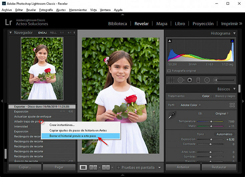Image resolution: width=245 pixels, height=177 pixels.
Task: Click the history panel scrollbar
Action: point(6,154)
